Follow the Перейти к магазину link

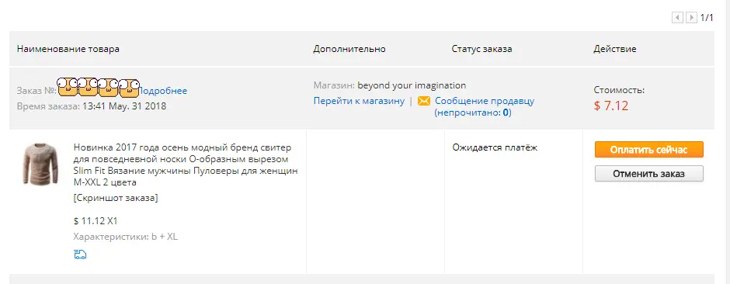(359, 101)
